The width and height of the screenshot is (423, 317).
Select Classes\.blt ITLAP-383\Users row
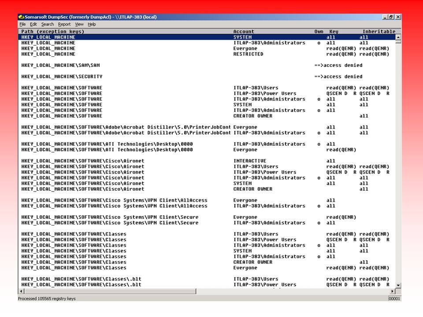[x=207, y=279]
